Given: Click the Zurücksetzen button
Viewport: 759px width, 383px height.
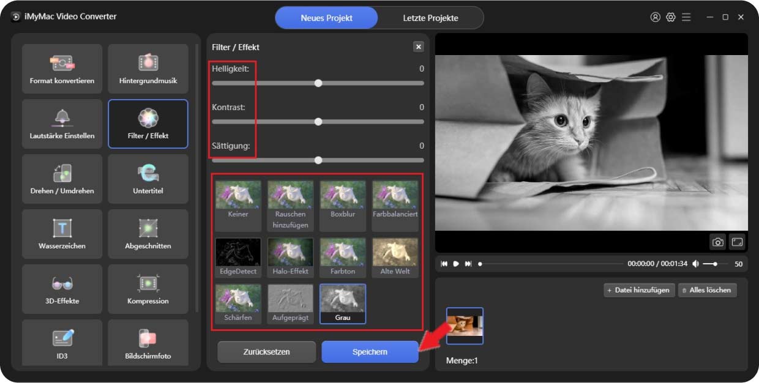Looking at the screenshot, I should (x=266, y=352).
